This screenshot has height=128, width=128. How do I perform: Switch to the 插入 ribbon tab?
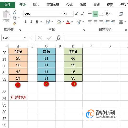[x=36, y=5]
